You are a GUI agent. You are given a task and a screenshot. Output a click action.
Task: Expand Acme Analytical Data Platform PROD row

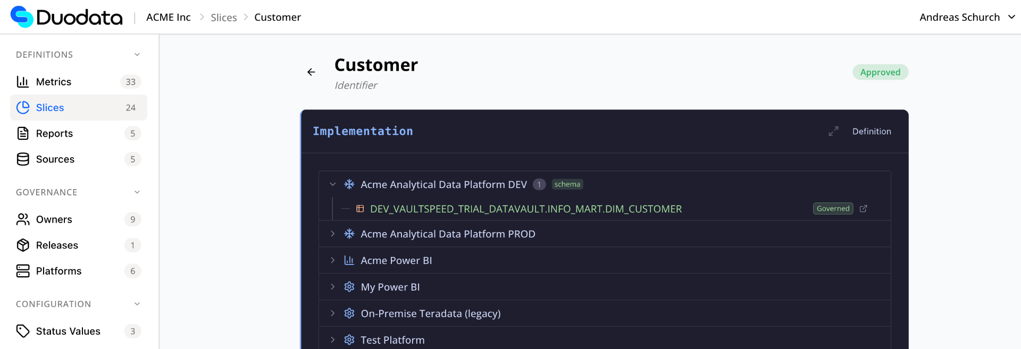(x=333, y=234)
